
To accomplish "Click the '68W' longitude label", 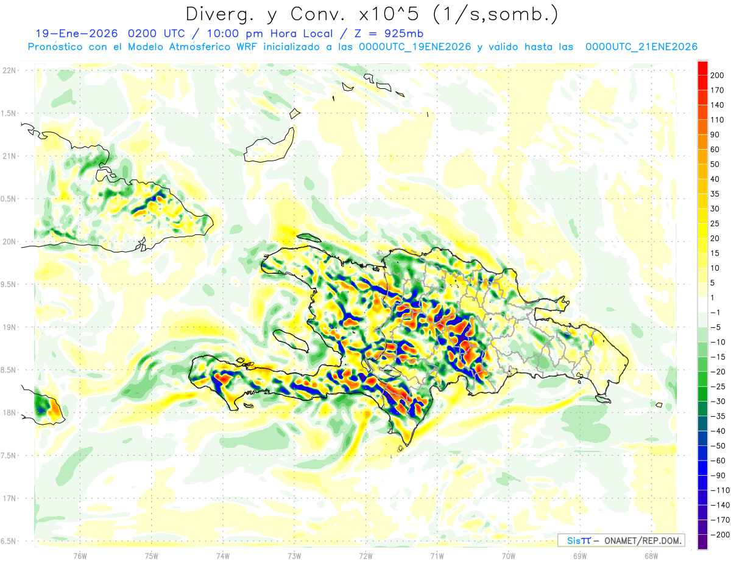I will [x=651, y=556].
